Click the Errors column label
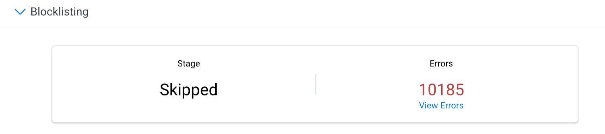Image resolution: width=605 pixels, height=134 pixels. (x=441, y=63)
